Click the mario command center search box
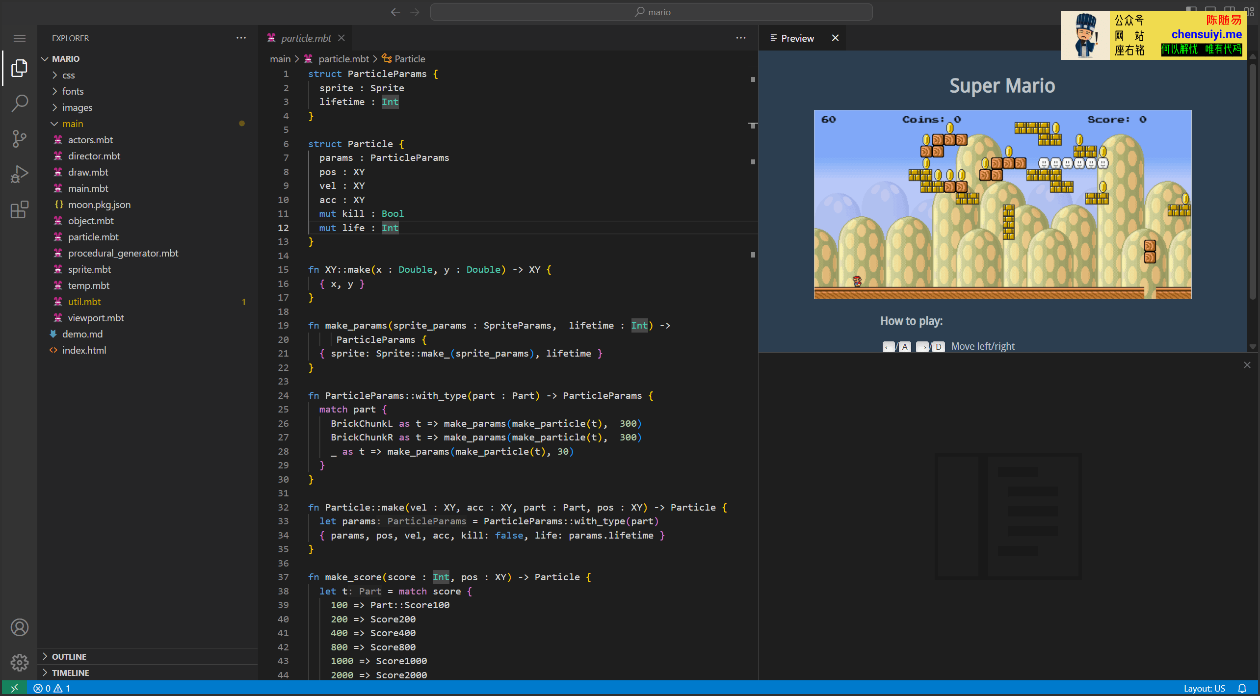Screen dimensions: 1260x696 tap(651, 12)
